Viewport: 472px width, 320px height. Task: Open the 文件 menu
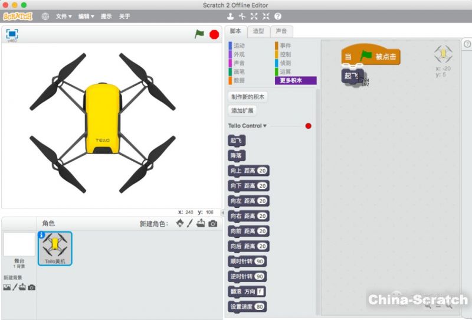64,17
